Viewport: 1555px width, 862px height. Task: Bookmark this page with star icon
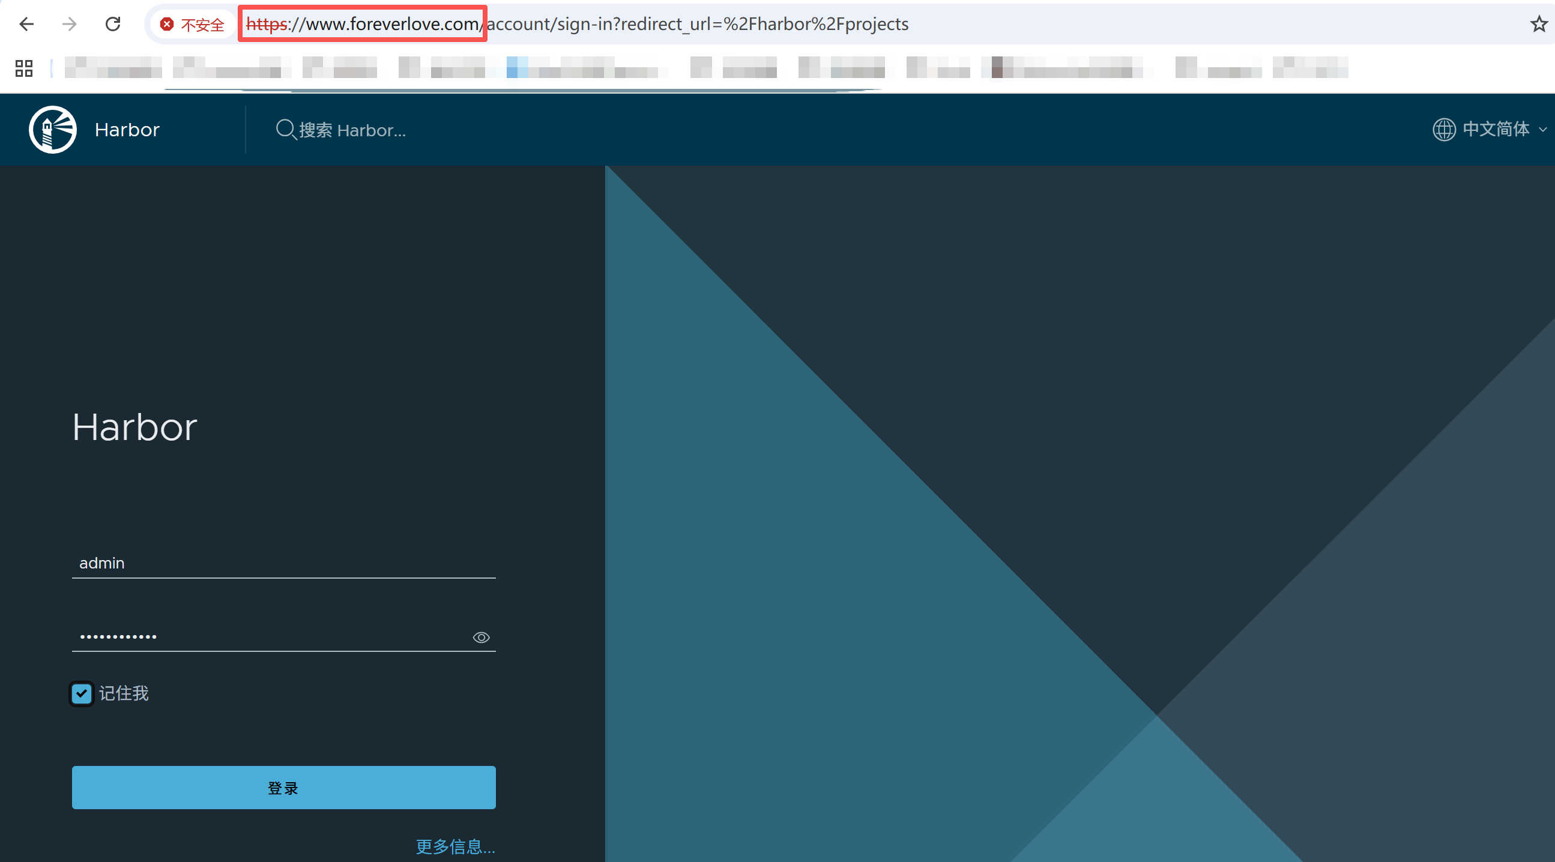[1539, 24]
